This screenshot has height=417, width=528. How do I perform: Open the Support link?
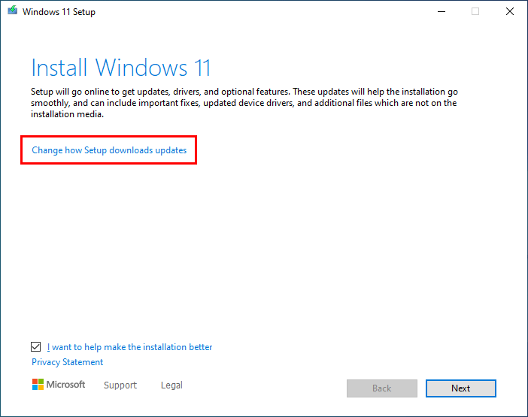(x=120, y=385)
